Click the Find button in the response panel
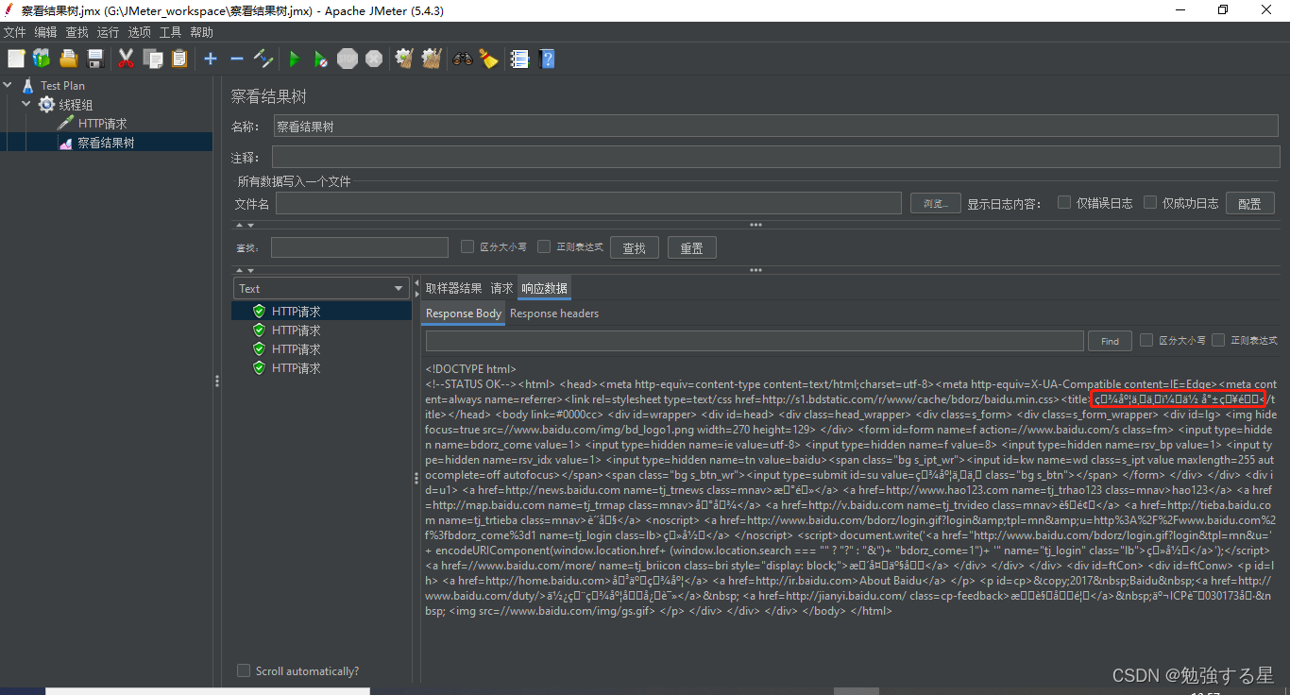 pyautogui.click(x=1110, y=341)
